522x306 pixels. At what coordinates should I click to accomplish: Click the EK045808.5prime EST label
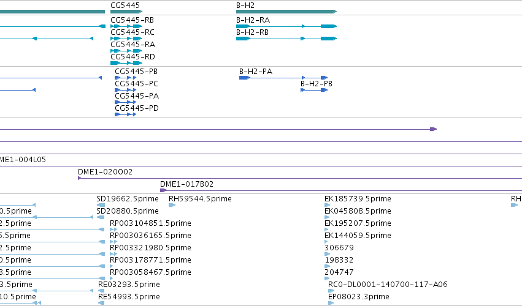pos(358,211)
